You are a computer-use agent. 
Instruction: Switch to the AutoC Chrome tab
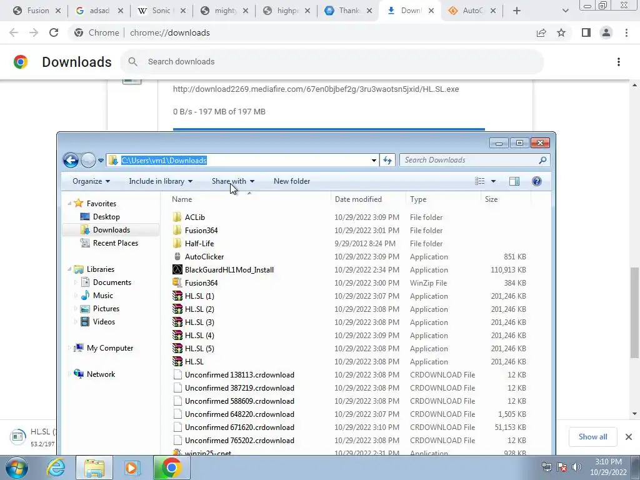tap(471, 11)
